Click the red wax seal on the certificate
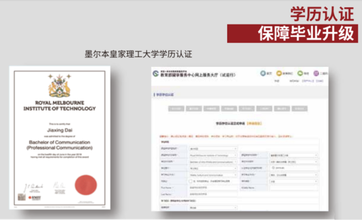This screenshot has height=220, width=362. pyautogui.click(x=86, y=185)
